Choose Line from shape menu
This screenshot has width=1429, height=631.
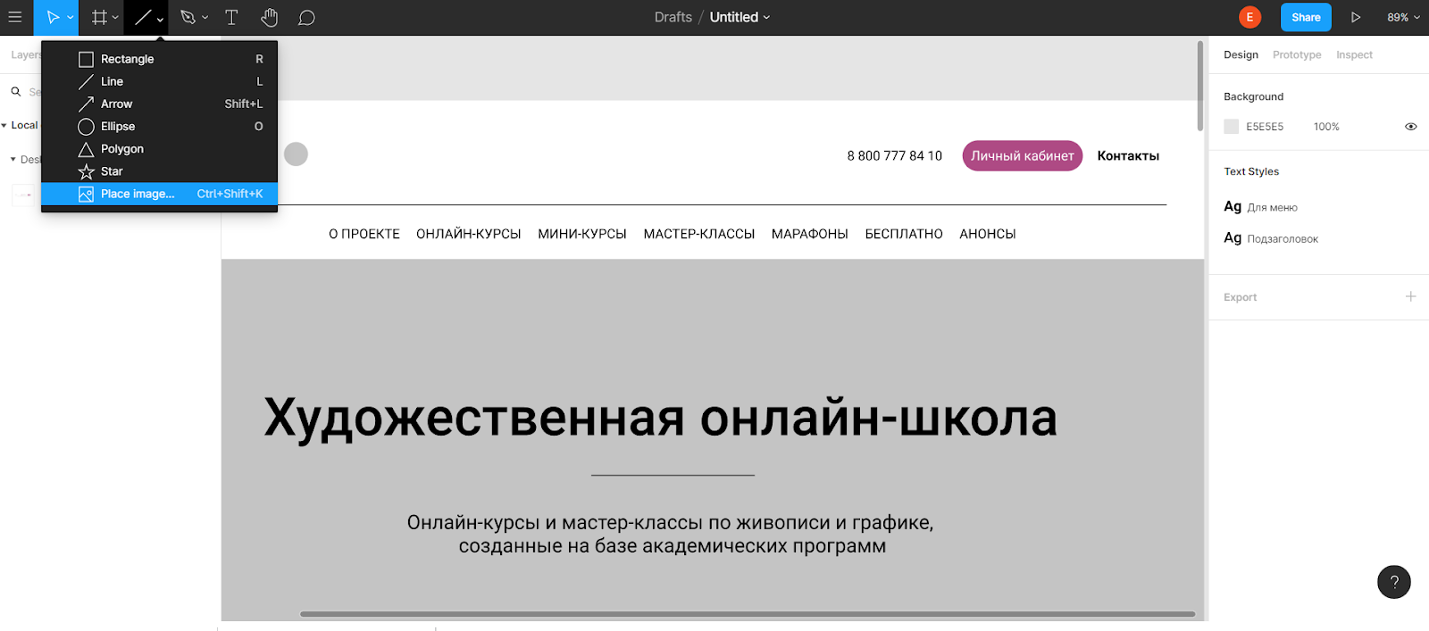click(159, 81)
